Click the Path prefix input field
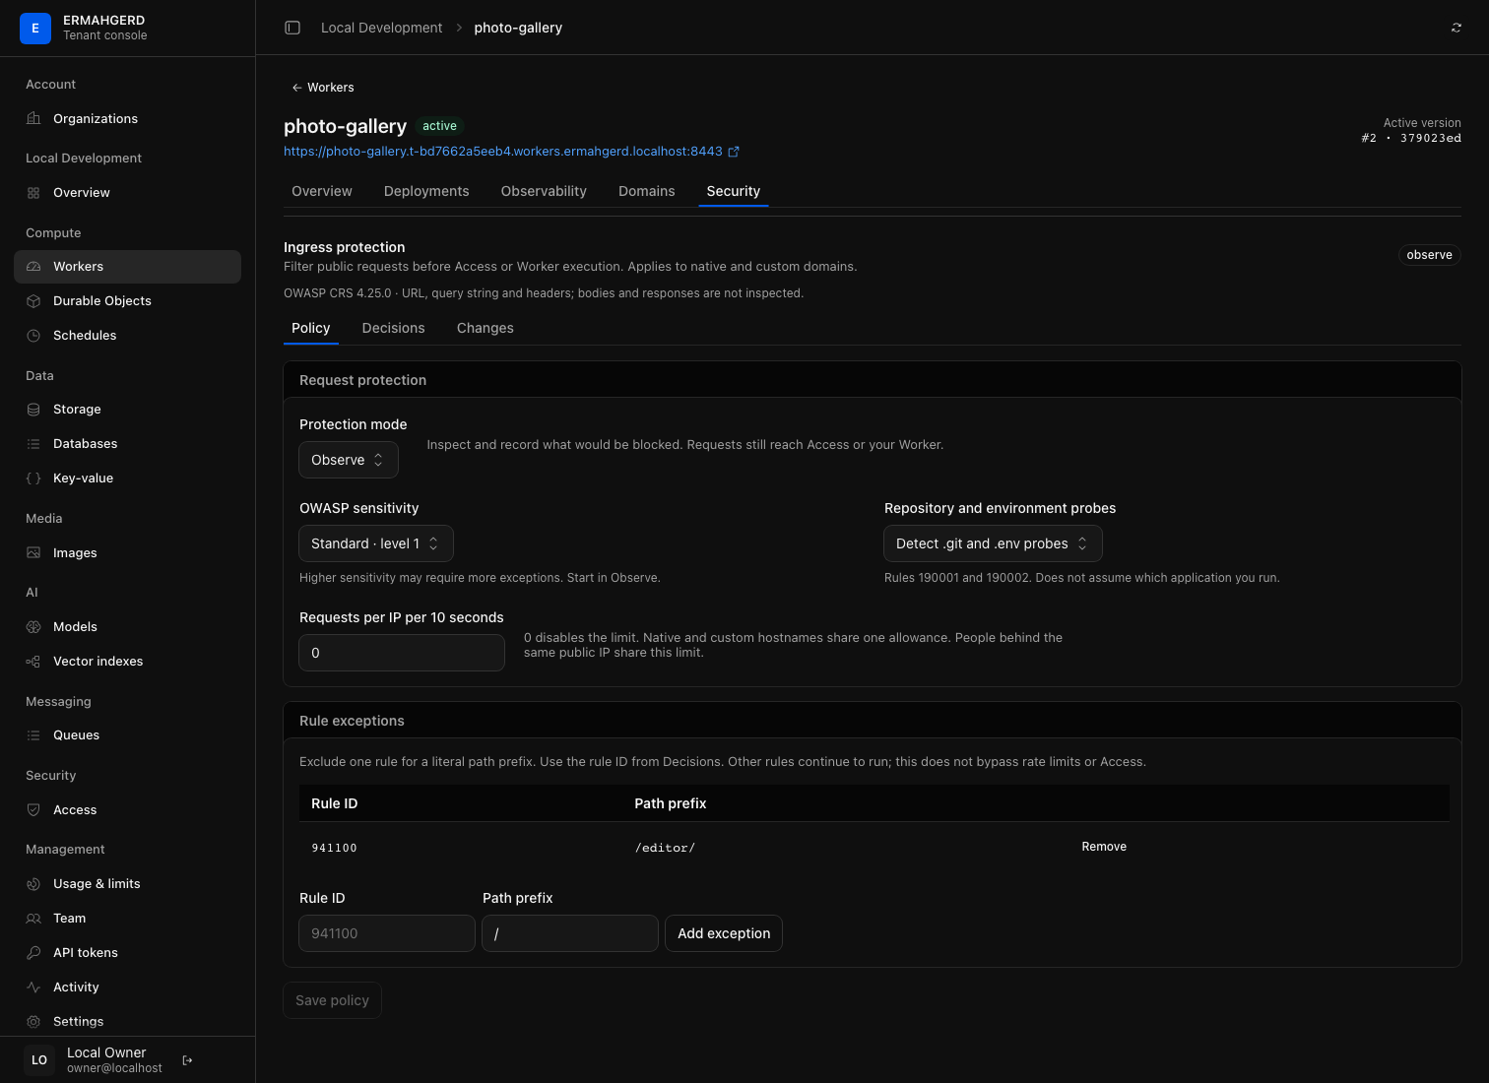Image resolution: width=1489 pixels, height=1083 pixels. (x=570, y=933)
